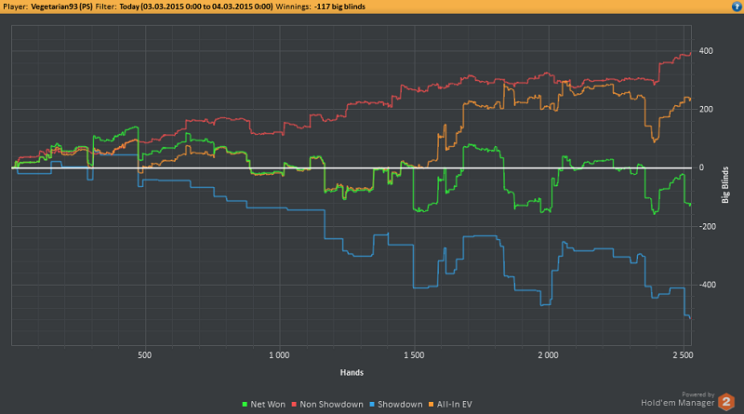Click the 2 000 x-axis label

(548, 355)
